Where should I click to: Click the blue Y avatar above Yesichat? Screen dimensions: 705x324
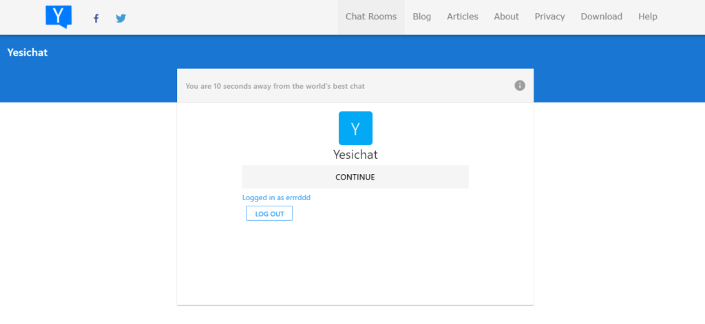355,128
